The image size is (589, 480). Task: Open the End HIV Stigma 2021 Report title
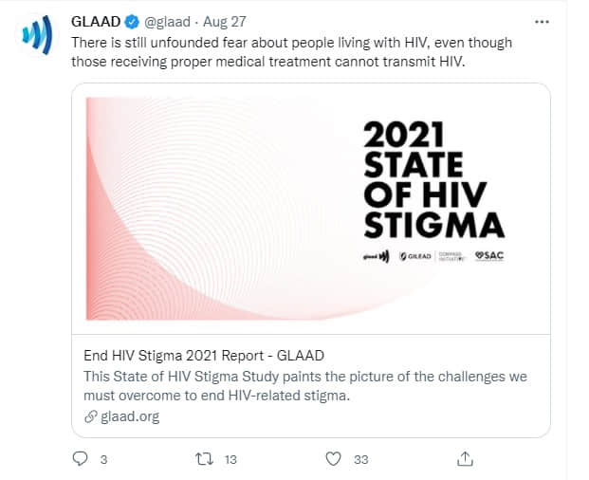click(204, 356)
